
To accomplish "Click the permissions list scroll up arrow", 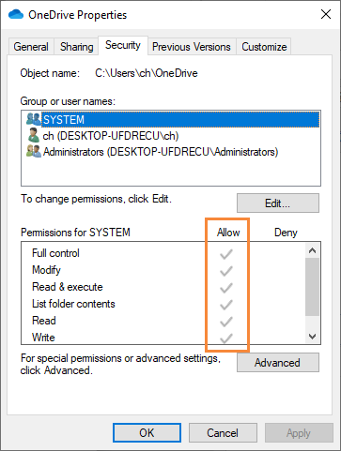I will pyautogui.click(x=312, y=250).
